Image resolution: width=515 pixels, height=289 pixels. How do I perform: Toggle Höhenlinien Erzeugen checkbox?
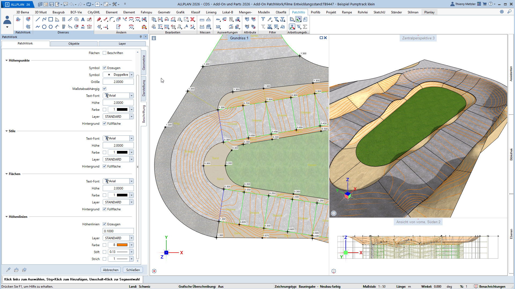(x=105, y=224)
